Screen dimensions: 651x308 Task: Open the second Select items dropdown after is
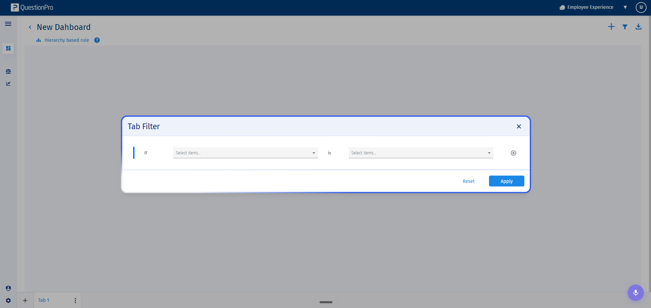pos(421,153)
